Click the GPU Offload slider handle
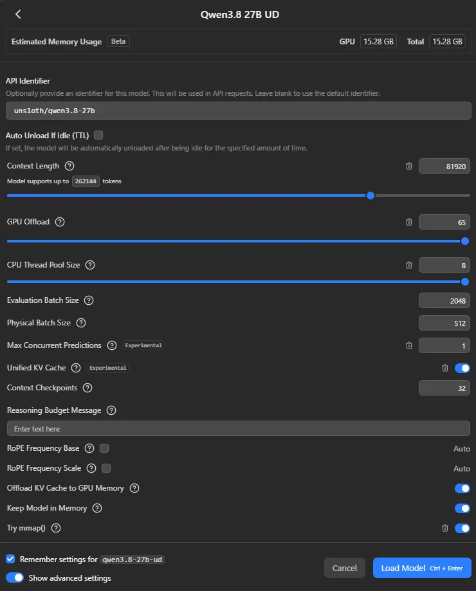The image size is (476, 591). (x=465, y=241)
